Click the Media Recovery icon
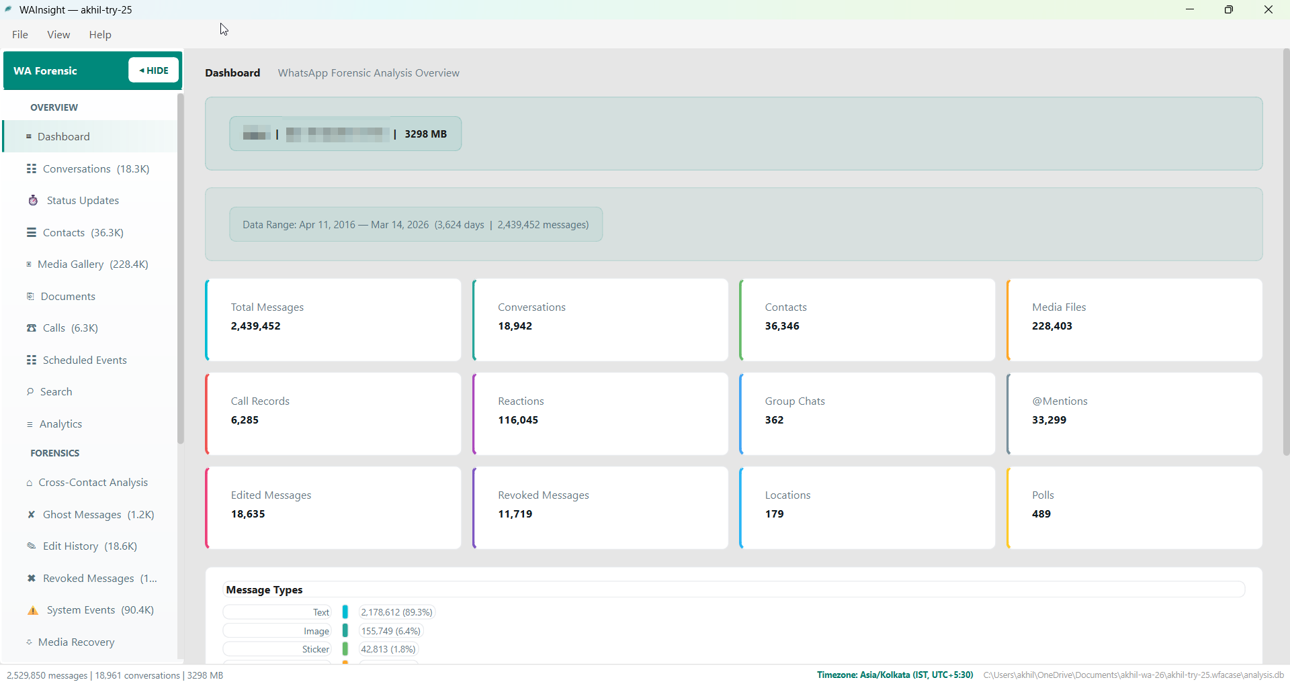The image size is (1290, 684). point(30,642)
